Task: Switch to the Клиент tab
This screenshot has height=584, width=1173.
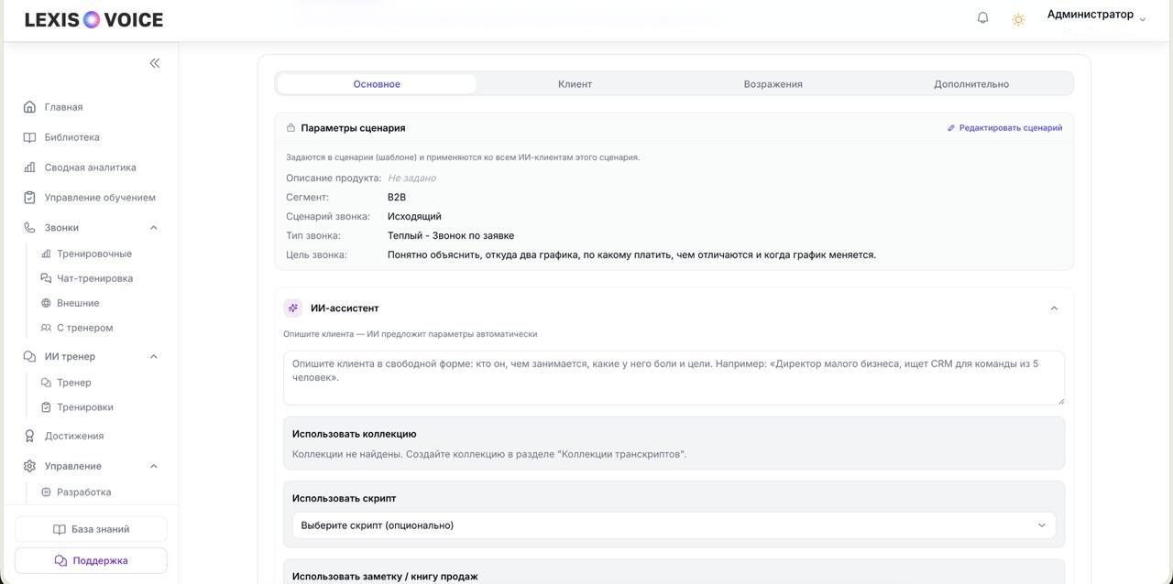Action: coord(575,84)
